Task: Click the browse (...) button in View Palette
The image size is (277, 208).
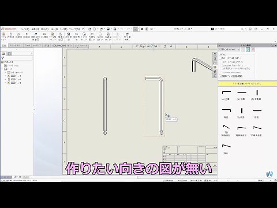Action: pos(243,50)
